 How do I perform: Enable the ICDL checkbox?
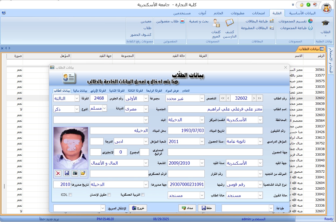pos(70,195)
